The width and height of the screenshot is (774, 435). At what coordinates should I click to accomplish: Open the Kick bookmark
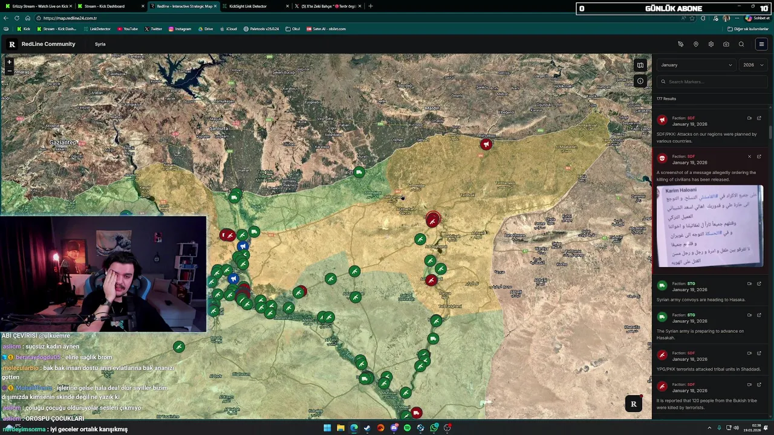click(23, 29)
